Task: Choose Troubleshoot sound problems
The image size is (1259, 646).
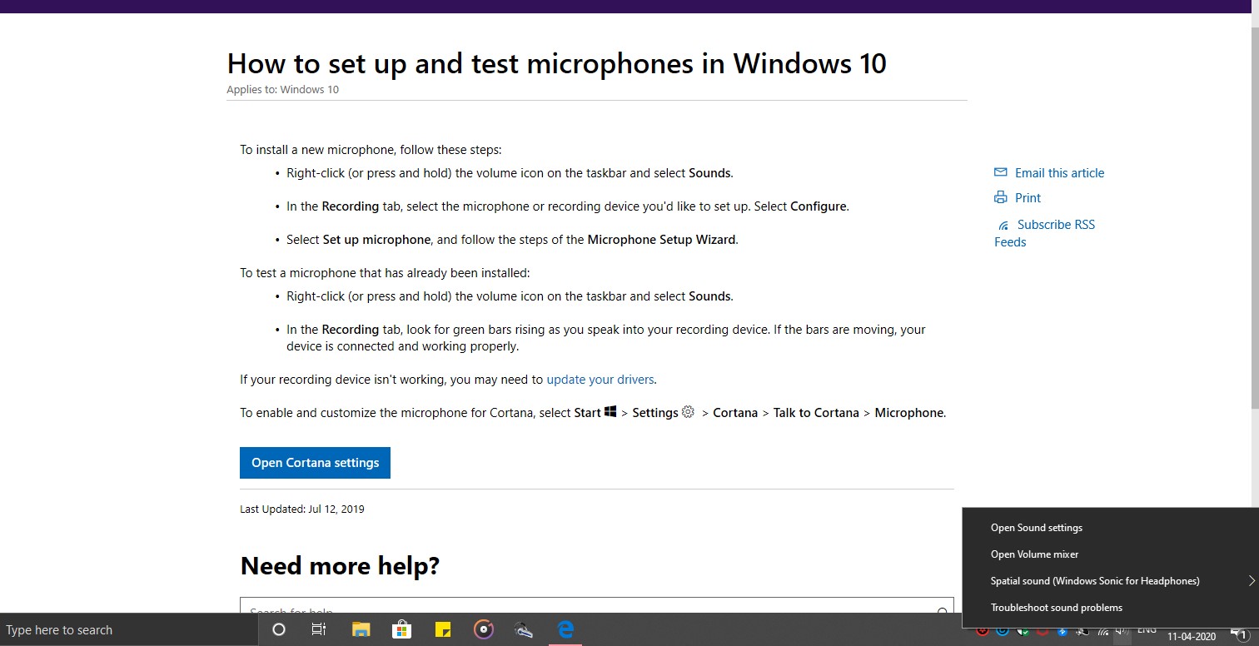Action: [1057, 608]
